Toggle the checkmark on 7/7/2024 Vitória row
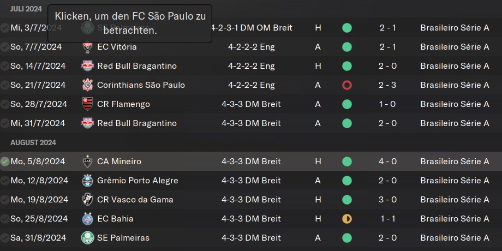502x251 pixels. (4, 47)
